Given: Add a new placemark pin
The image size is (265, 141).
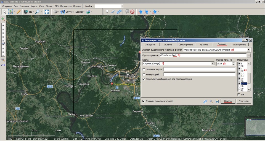Looking at the screenshot, I should click(x=107, y=12).
